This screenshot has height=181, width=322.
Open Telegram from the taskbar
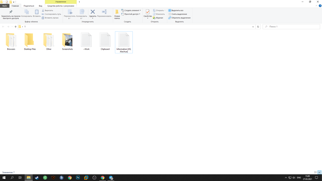point(111,178)
